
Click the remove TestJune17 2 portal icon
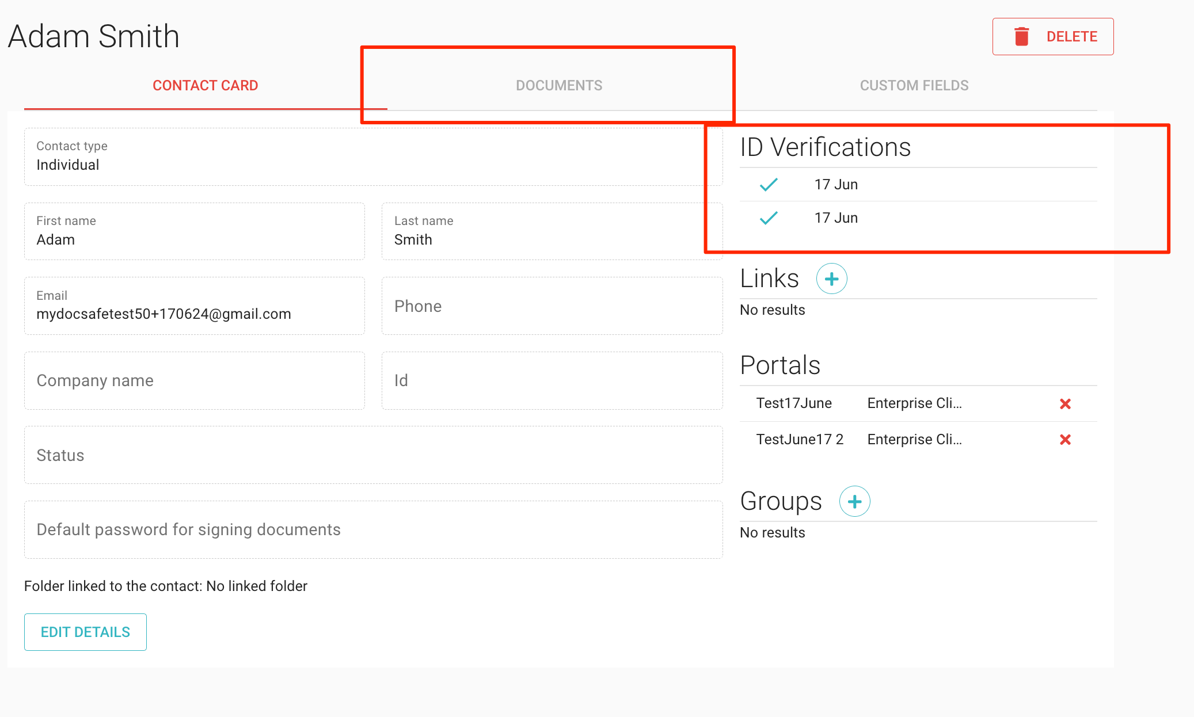pos(1065,438)
